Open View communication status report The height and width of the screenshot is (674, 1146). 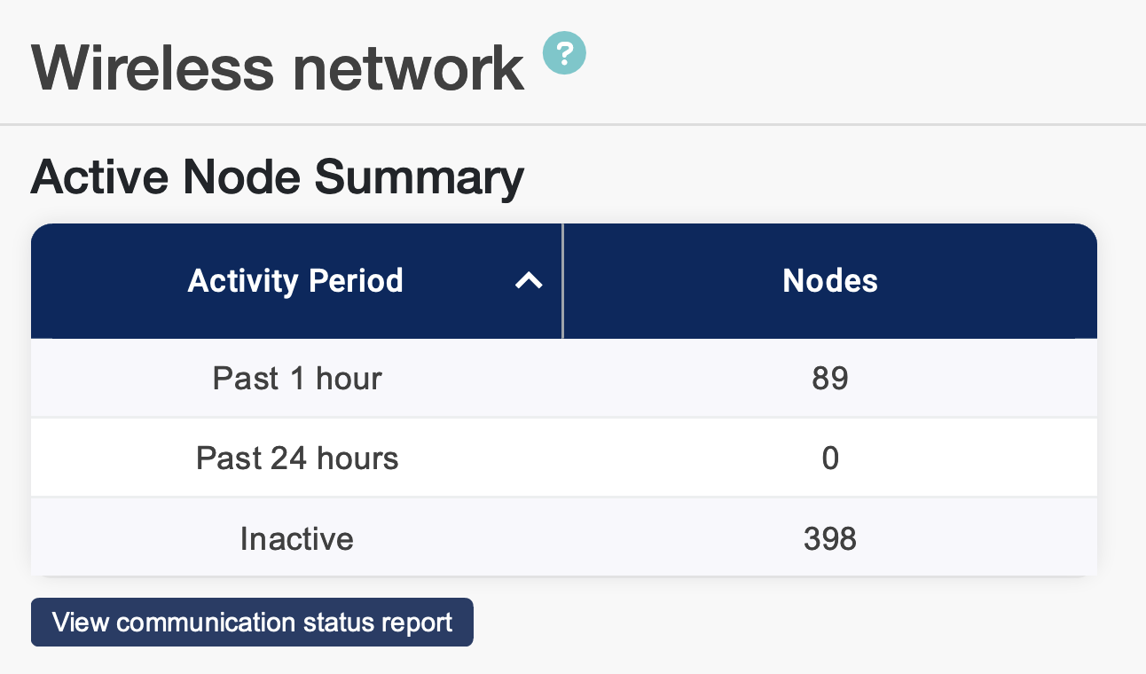(x=252, y=622)
